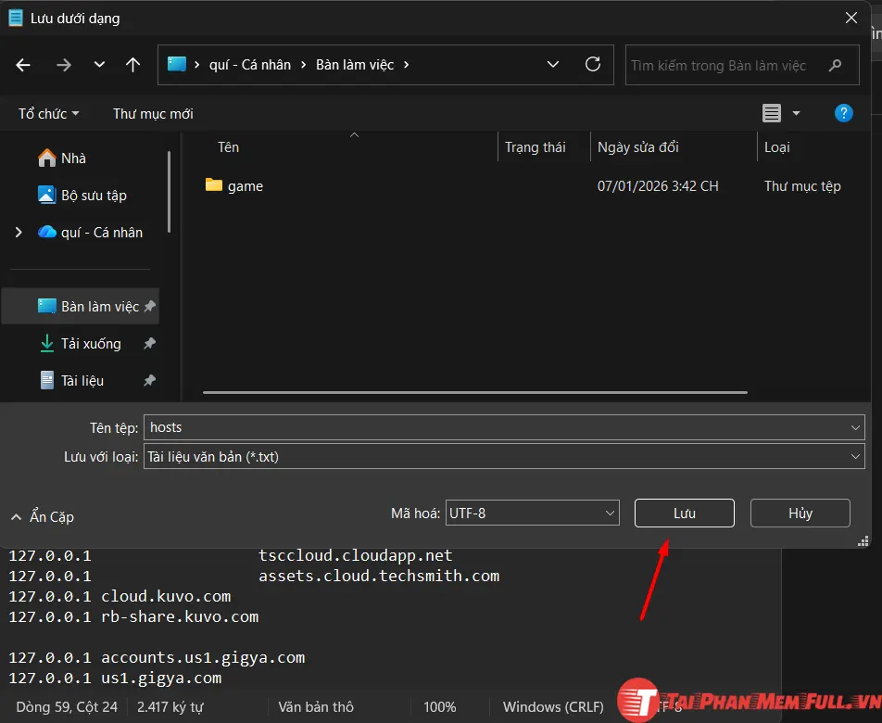
Task: Click the Up one level arrow
Action: [132, 65]
